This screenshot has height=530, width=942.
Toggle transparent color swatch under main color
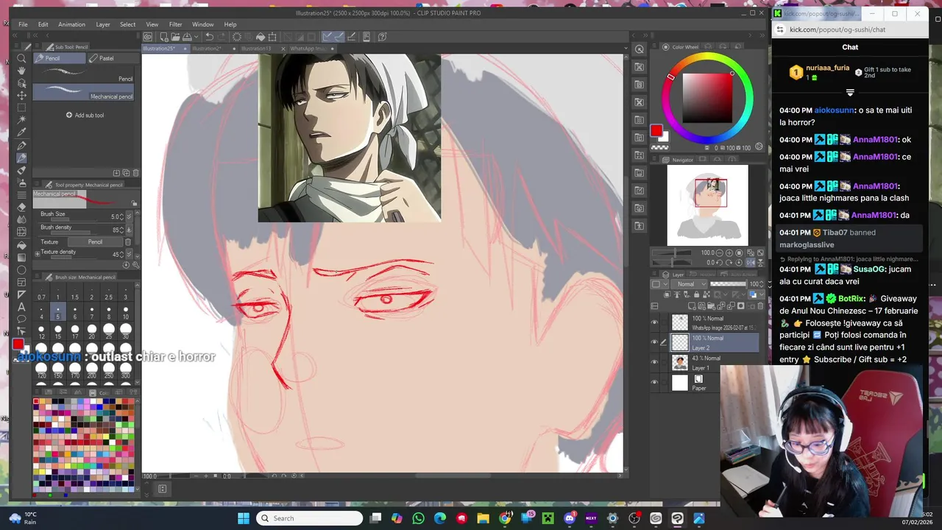coord(660,146)
